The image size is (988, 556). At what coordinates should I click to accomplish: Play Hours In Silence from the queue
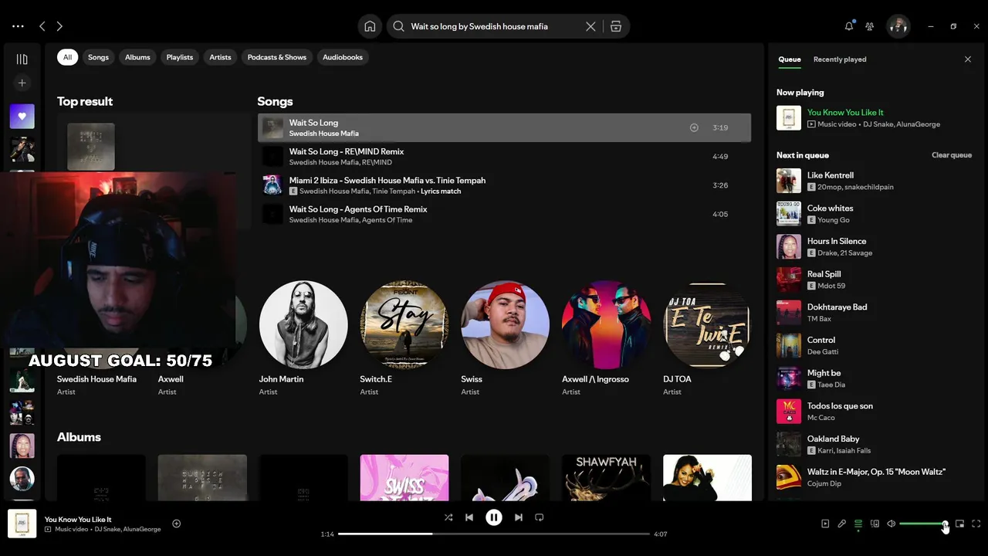coord(875,247)
